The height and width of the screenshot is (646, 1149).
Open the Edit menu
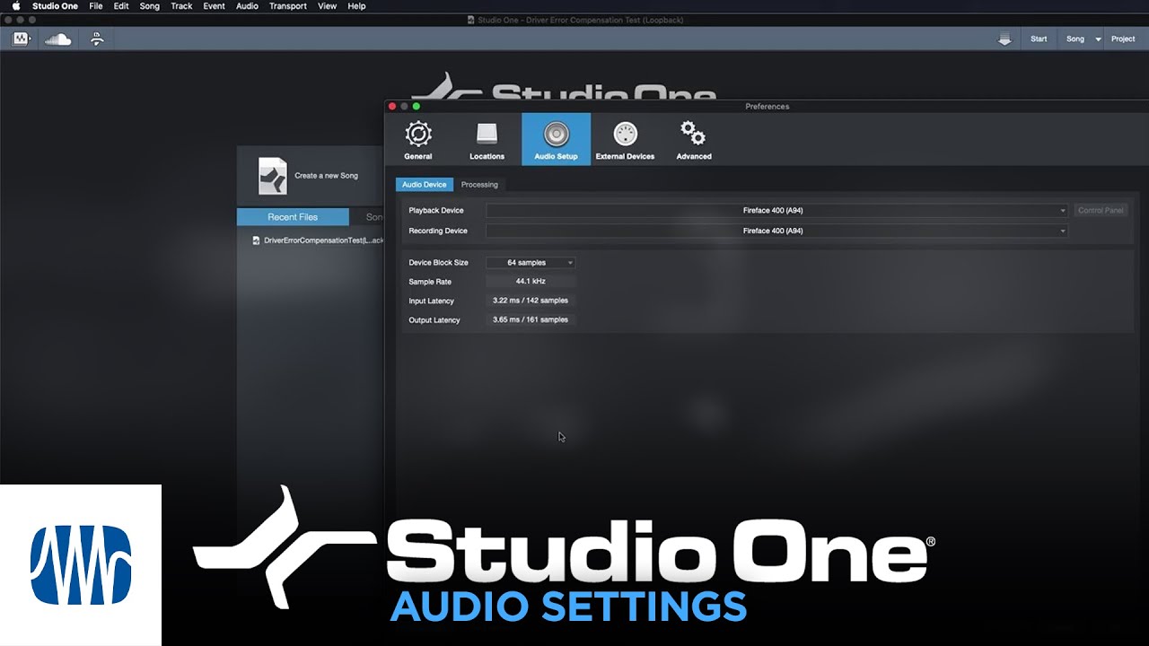click(121, 6)
